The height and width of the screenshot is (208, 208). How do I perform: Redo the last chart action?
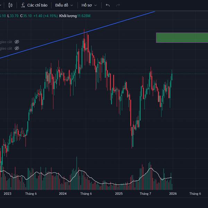click(118, 5)
